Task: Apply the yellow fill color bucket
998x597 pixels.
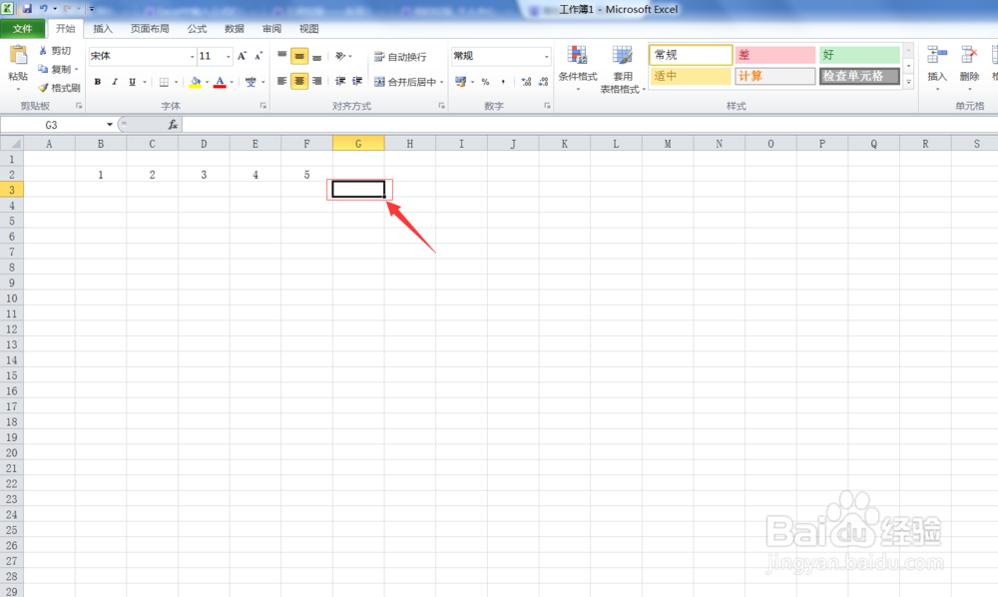Action: (x=196, y=82)
